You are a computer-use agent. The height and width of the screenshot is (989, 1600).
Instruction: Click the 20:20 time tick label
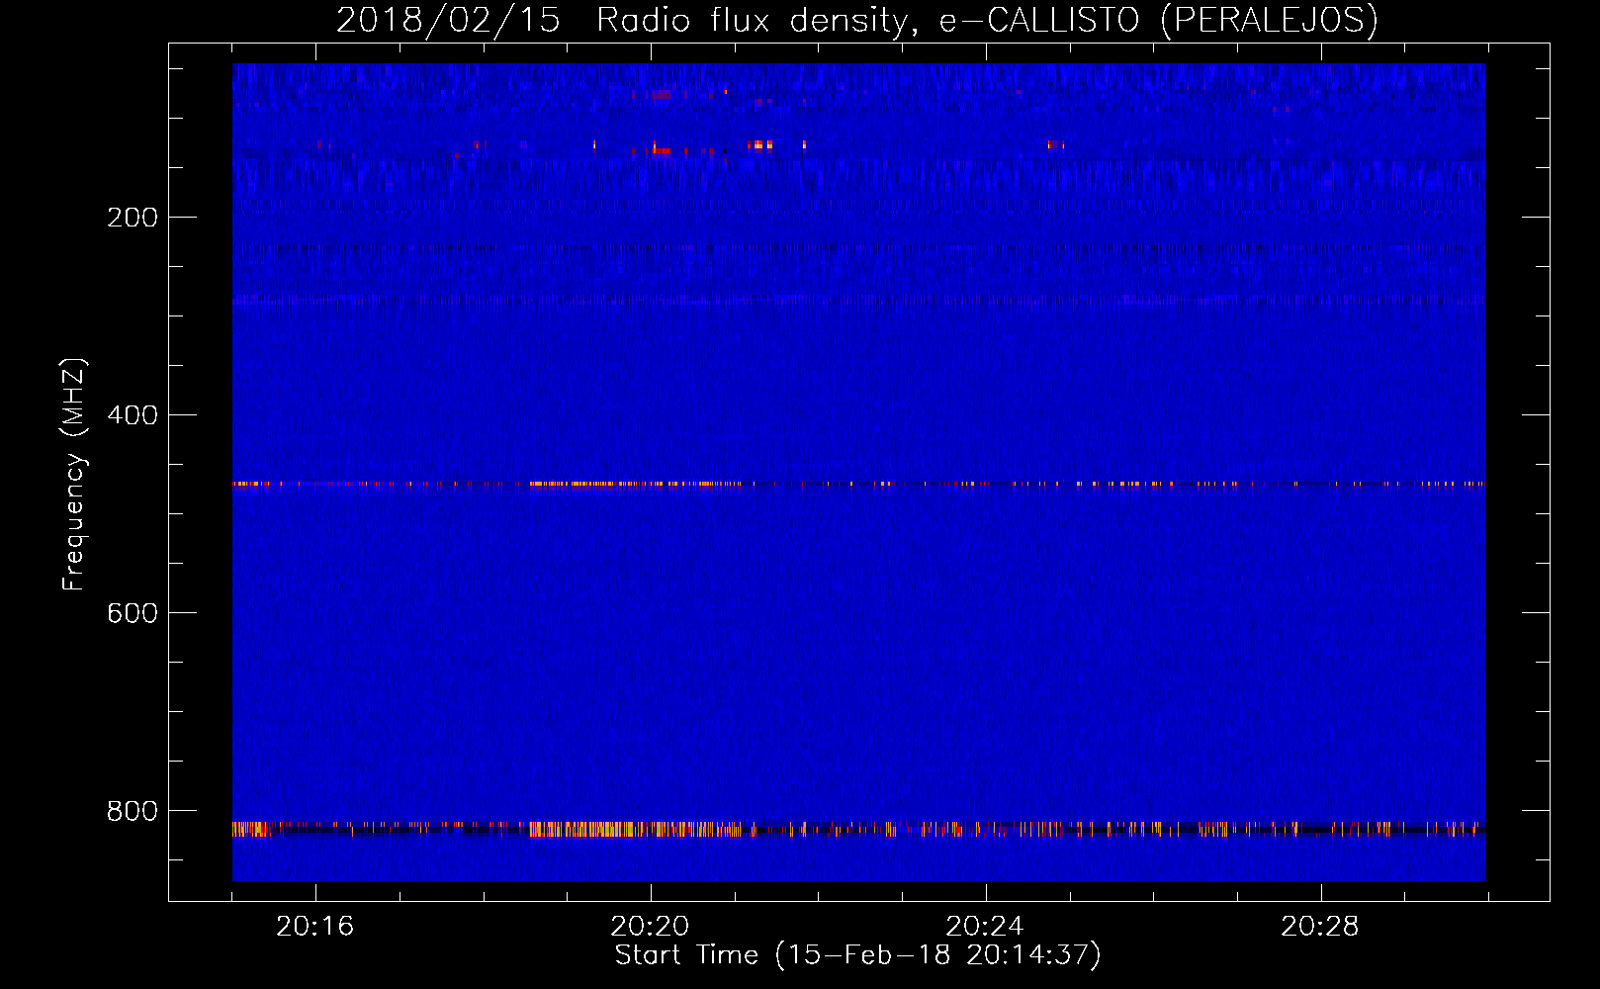pos(651,926)
